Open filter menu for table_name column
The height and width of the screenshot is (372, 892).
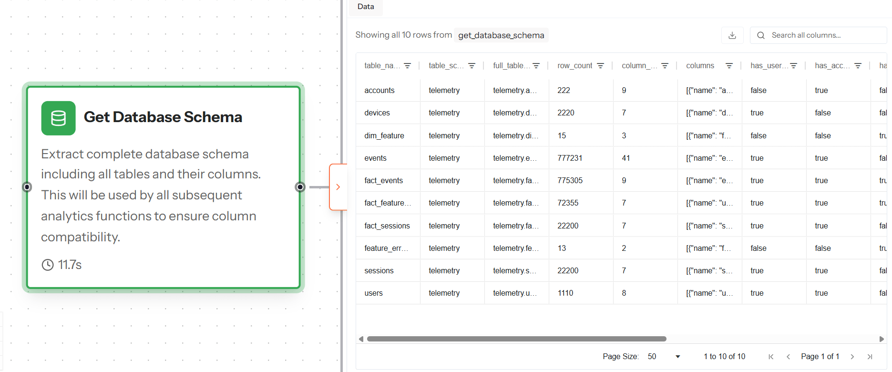click(x=407, y=66)
